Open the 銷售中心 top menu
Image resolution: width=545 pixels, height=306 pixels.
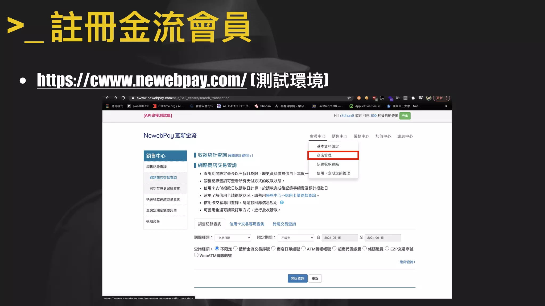click(339, 136)
